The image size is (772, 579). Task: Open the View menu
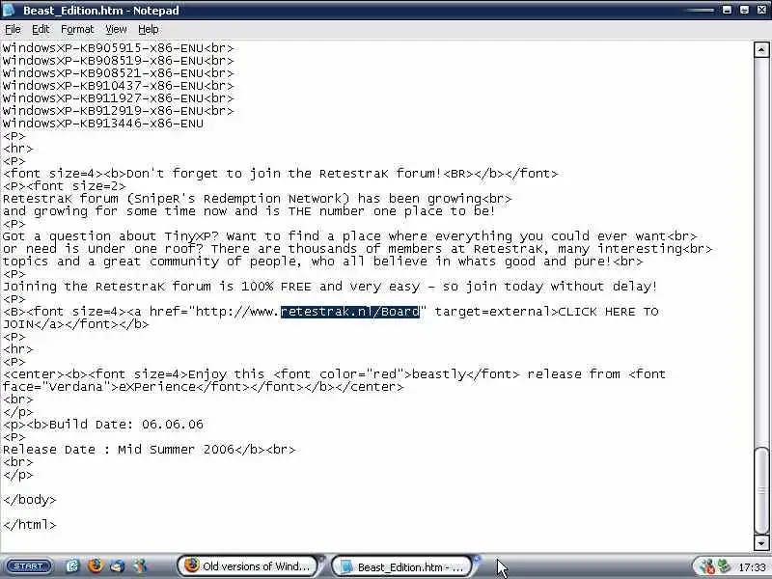click(x=116, y=30)
